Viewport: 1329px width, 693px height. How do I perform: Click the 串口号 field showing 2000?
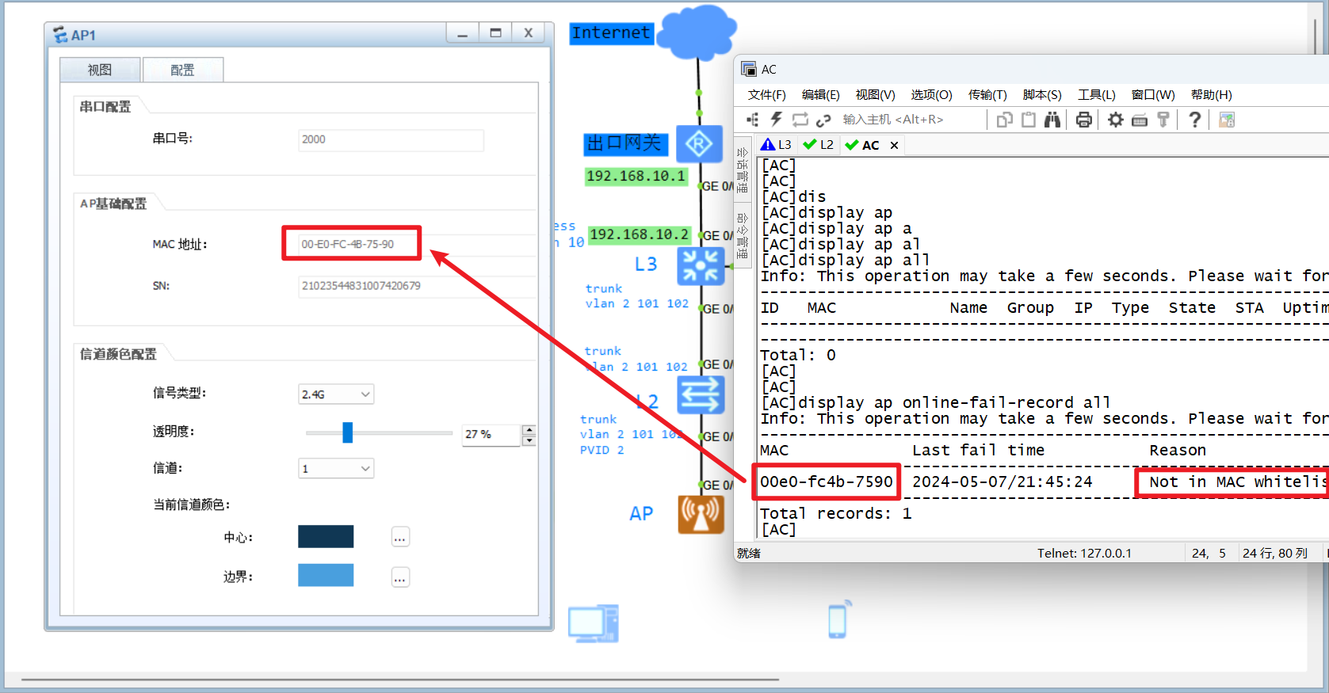coord(391,139)
